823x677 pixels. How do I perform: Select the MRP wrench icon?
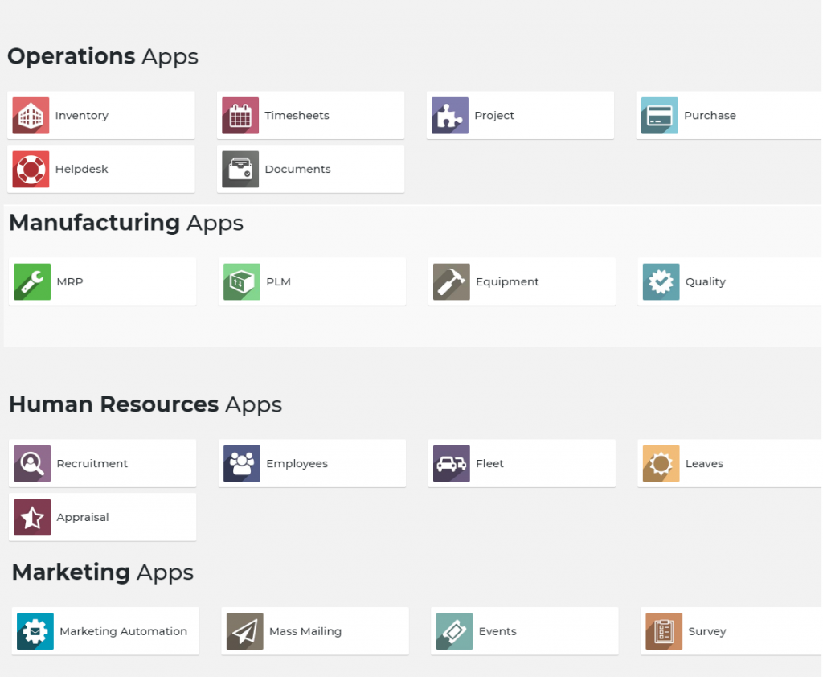coord(32,282)
